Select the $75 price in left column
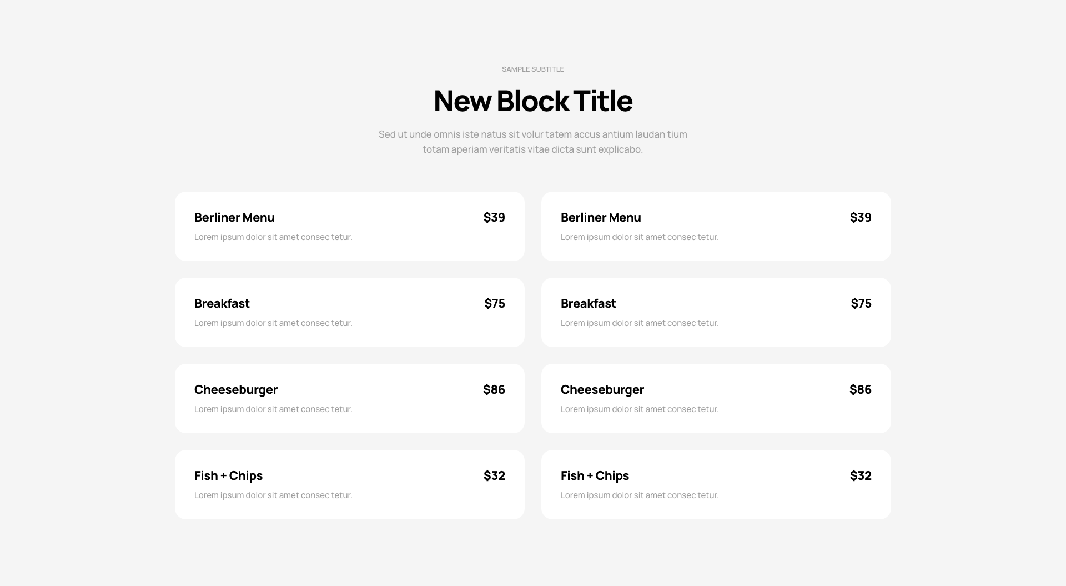 (495, 303)
